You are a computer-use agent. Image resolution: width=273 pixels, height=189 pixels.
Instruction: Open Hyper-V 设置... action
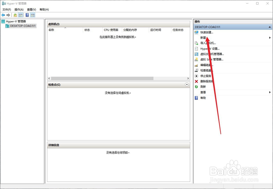point(210,49)
